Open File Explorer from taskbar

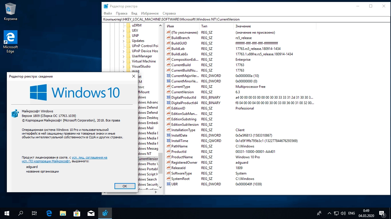pos(63,213)
